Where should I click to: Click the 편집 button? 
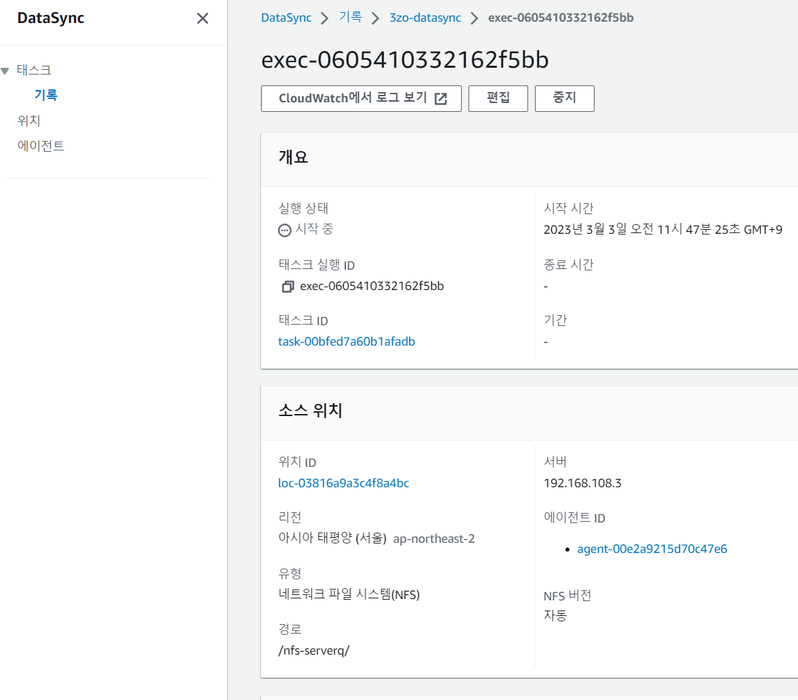[498, 98]
